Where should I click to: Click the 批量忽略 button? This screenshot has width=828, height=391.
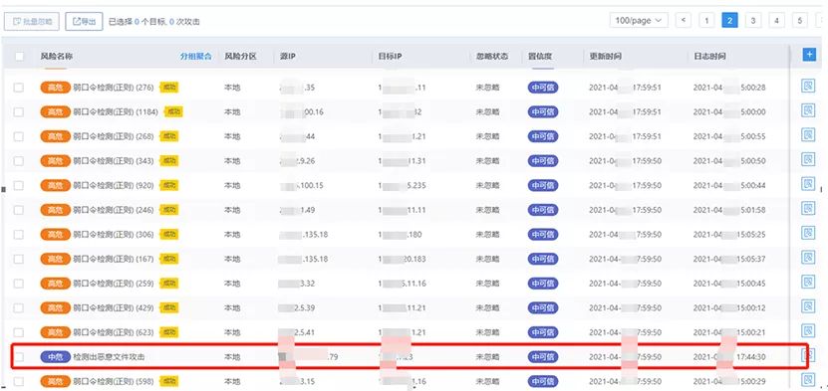(32, 22)
